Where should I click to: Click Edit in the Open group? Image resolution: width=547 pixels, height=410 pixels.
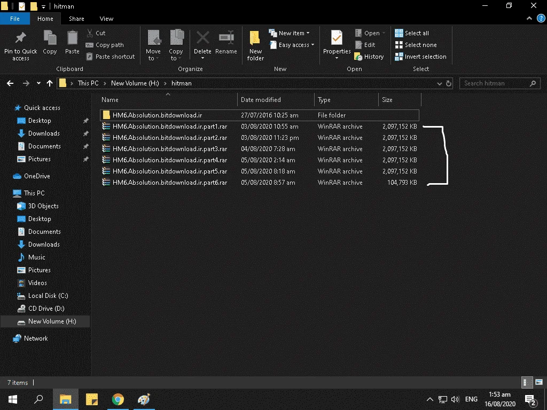coord(365,45)
